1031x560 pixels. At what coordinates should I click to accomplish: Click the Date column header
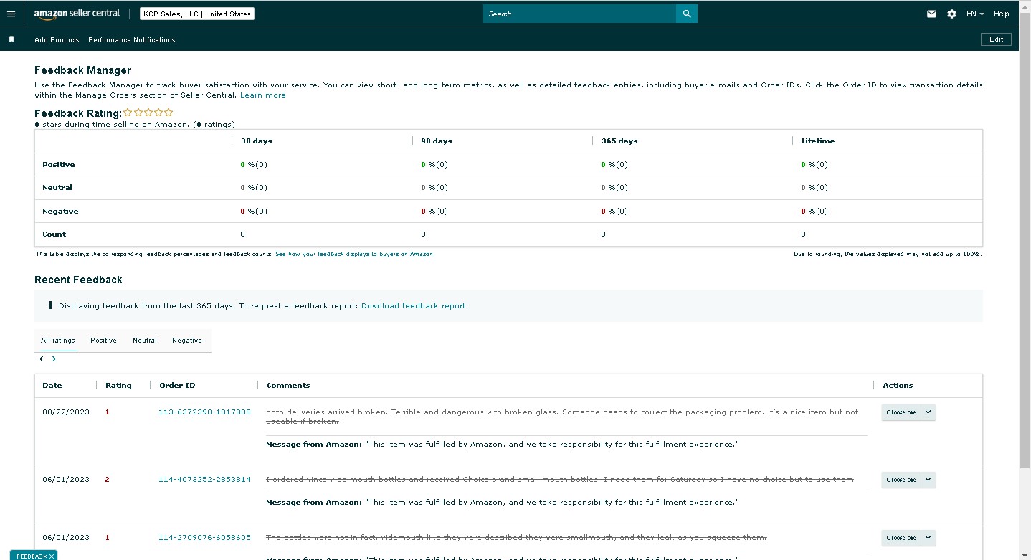[52, 386]
